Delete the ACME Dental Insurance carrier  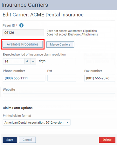[107, 140]
